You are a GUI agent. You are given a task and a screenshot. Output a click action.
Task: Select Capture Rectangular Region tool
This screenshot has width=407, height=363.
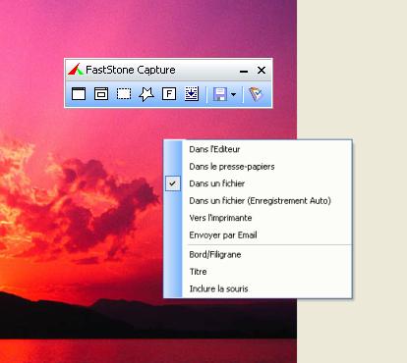[124, 94]
